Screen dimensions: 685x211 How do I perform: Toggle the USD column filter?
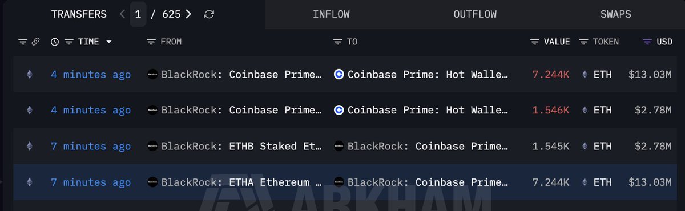(x=647, y=42)
